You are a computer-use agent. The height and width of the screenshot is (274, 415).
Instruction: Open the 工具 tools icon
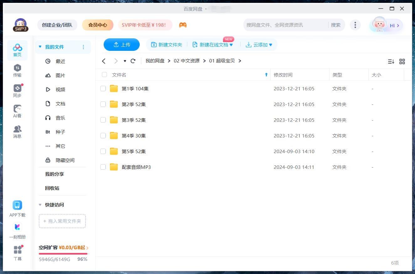click(18, 250)
